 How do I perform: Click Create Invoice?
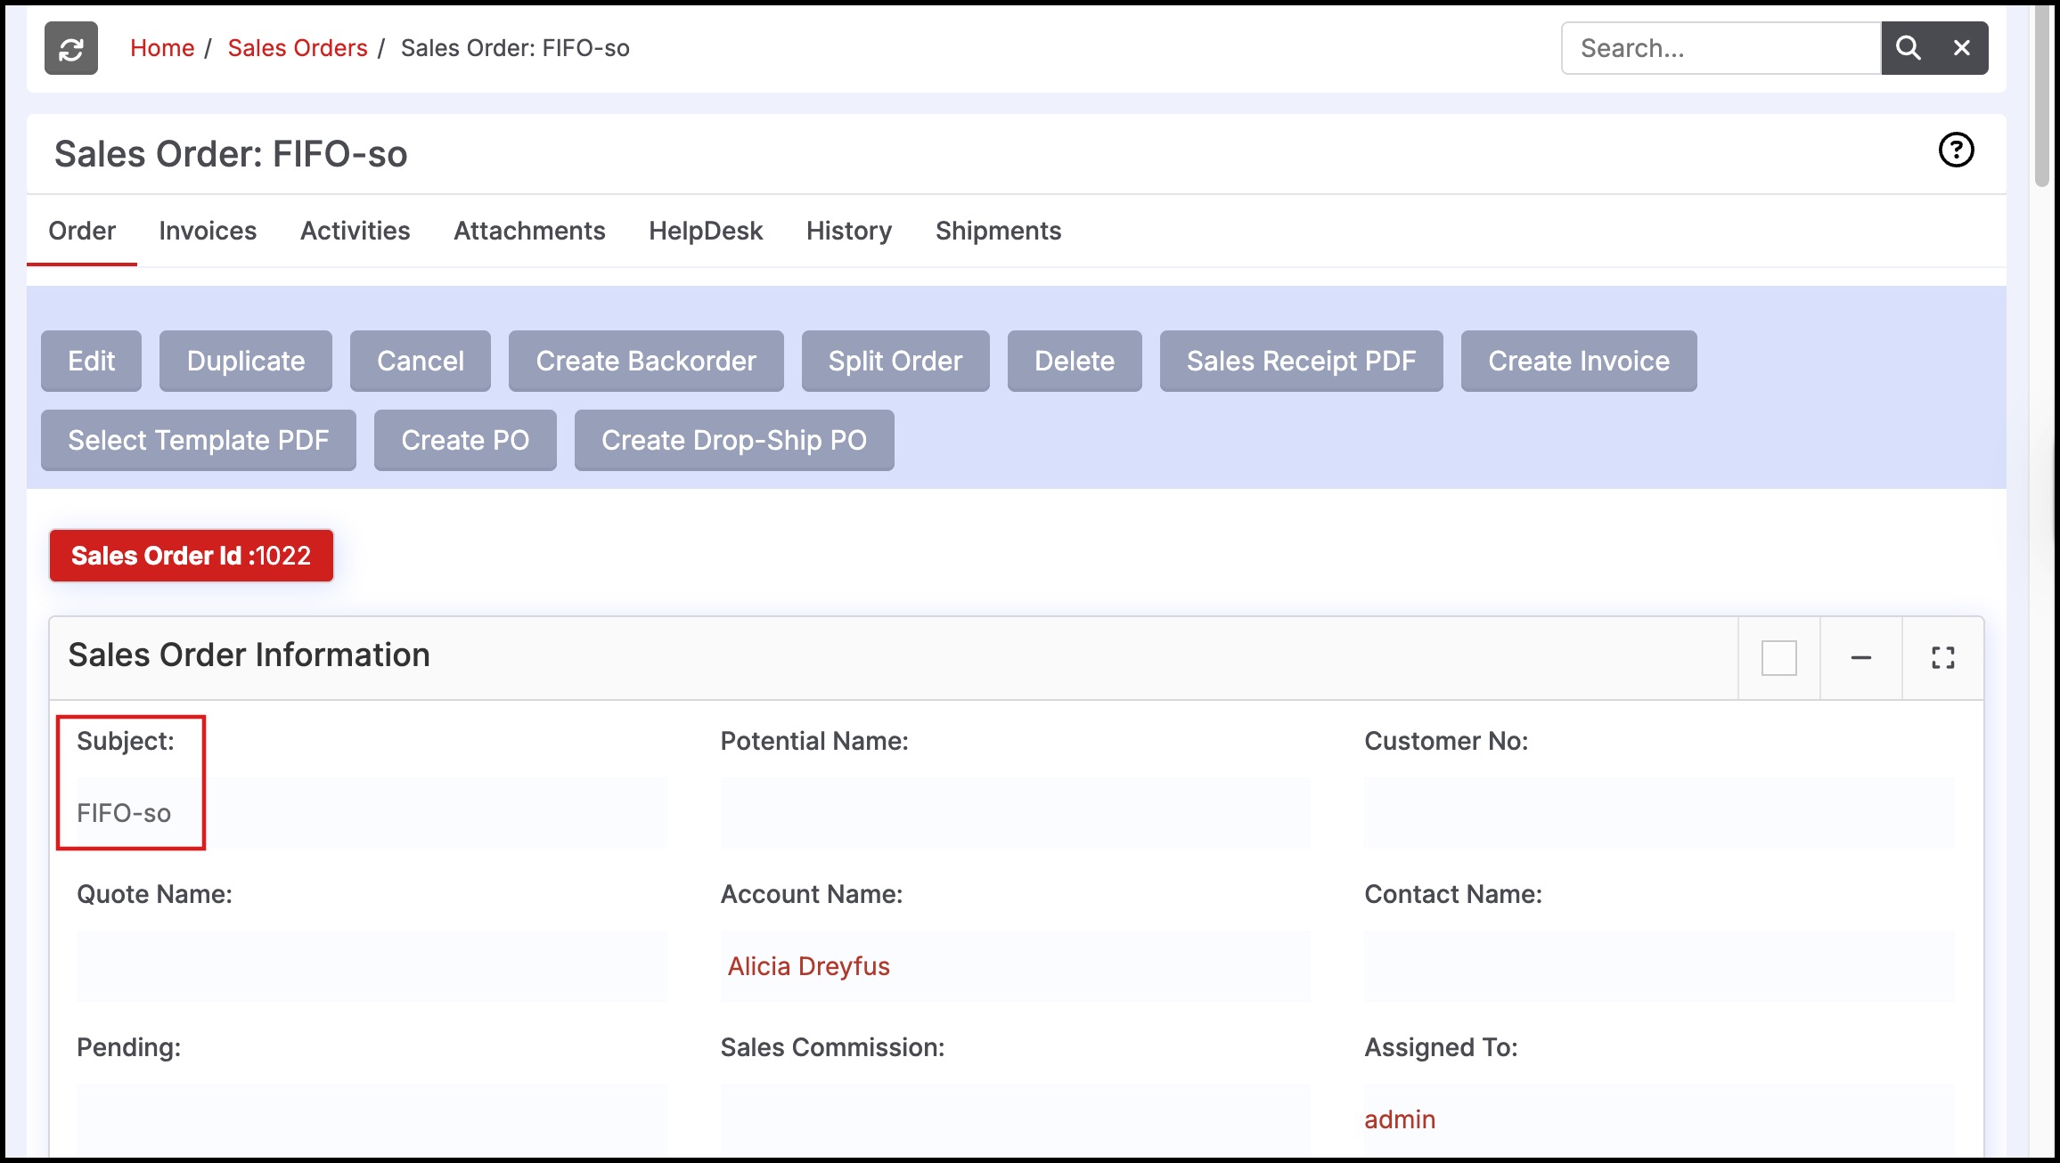tap(1579, 361)
